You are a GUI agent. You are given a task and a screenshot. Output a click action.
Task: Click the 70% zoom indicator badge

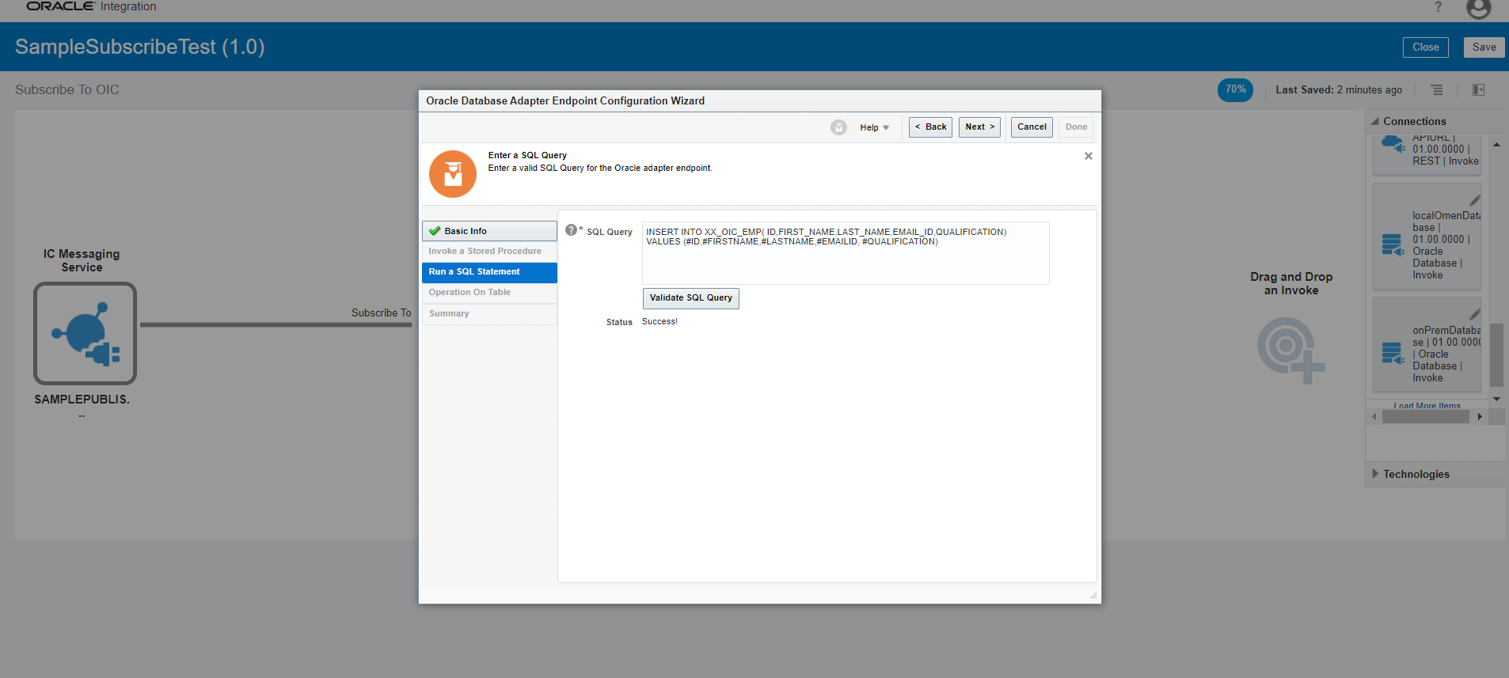click(1235, 90)
